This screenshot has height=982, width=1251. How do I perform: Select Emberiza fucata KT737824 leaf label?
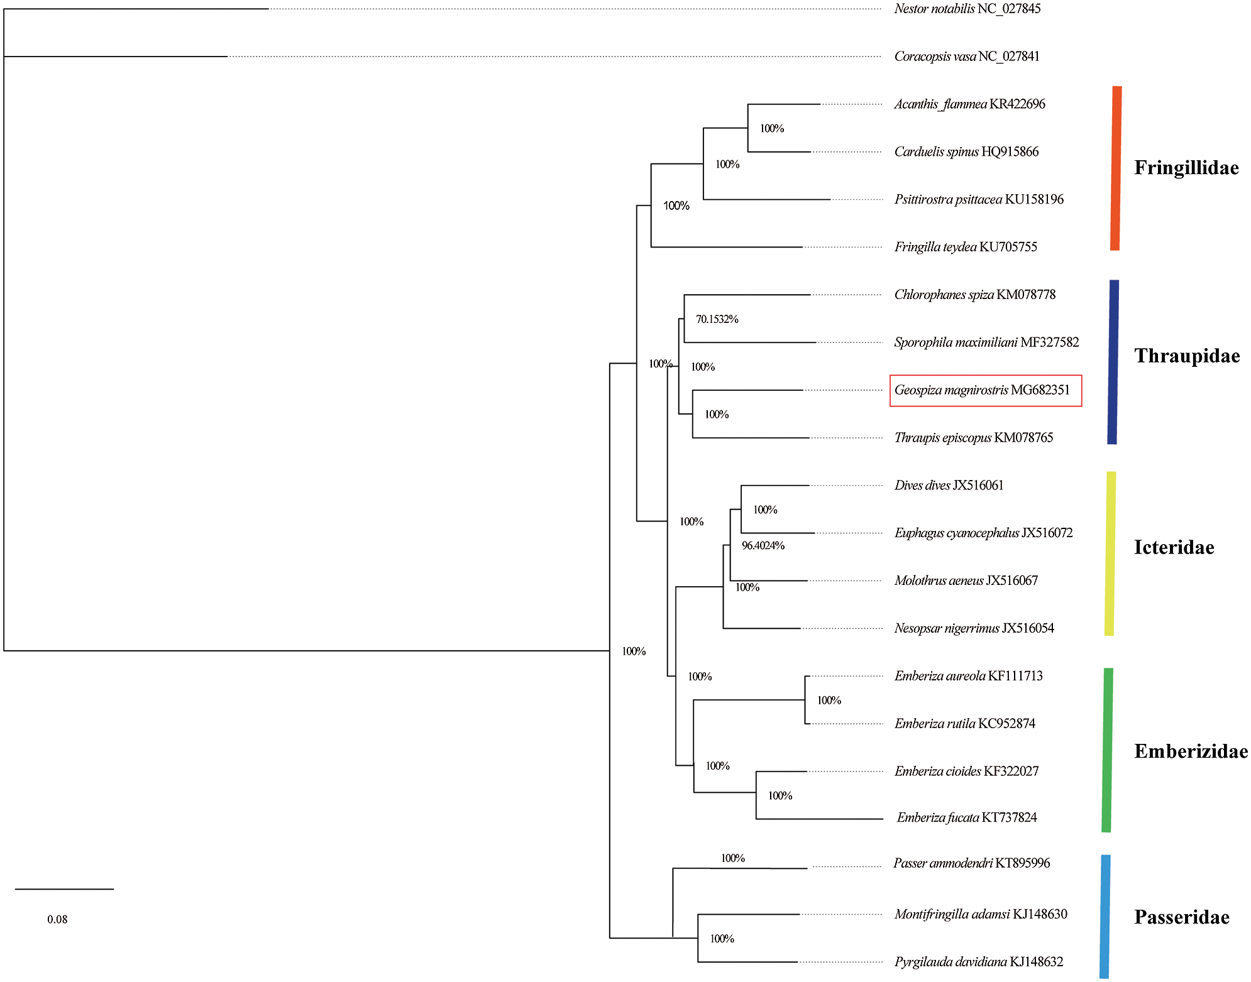966,817
